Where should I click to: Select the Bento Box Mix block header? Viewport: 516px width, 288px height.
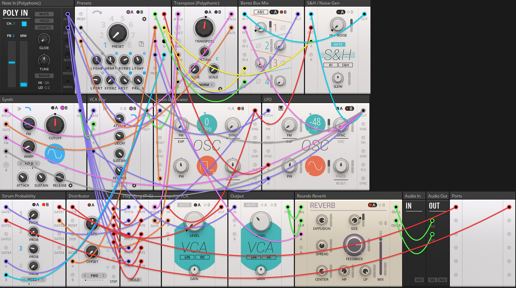(x=271, y=3)
